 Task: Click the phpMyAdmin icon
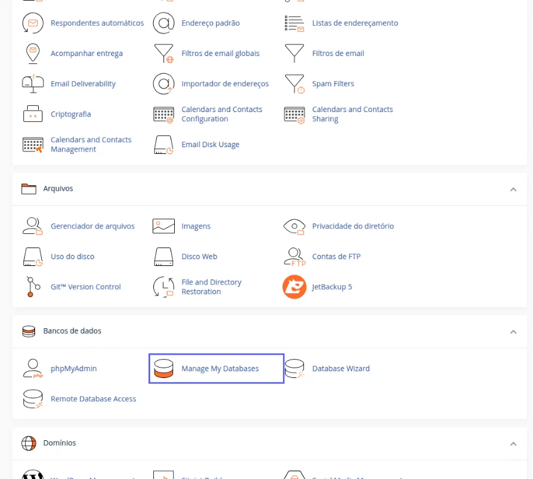pos(33,369)
